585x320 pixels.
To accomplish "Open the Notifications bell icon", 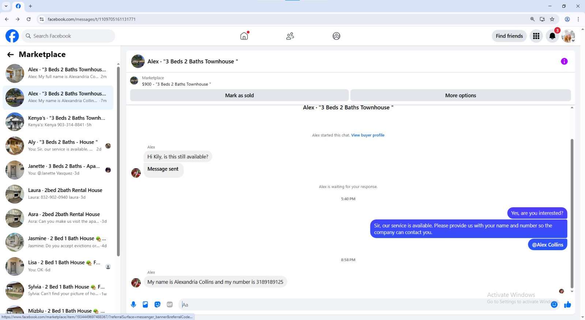I will click(x=552, y=36).
